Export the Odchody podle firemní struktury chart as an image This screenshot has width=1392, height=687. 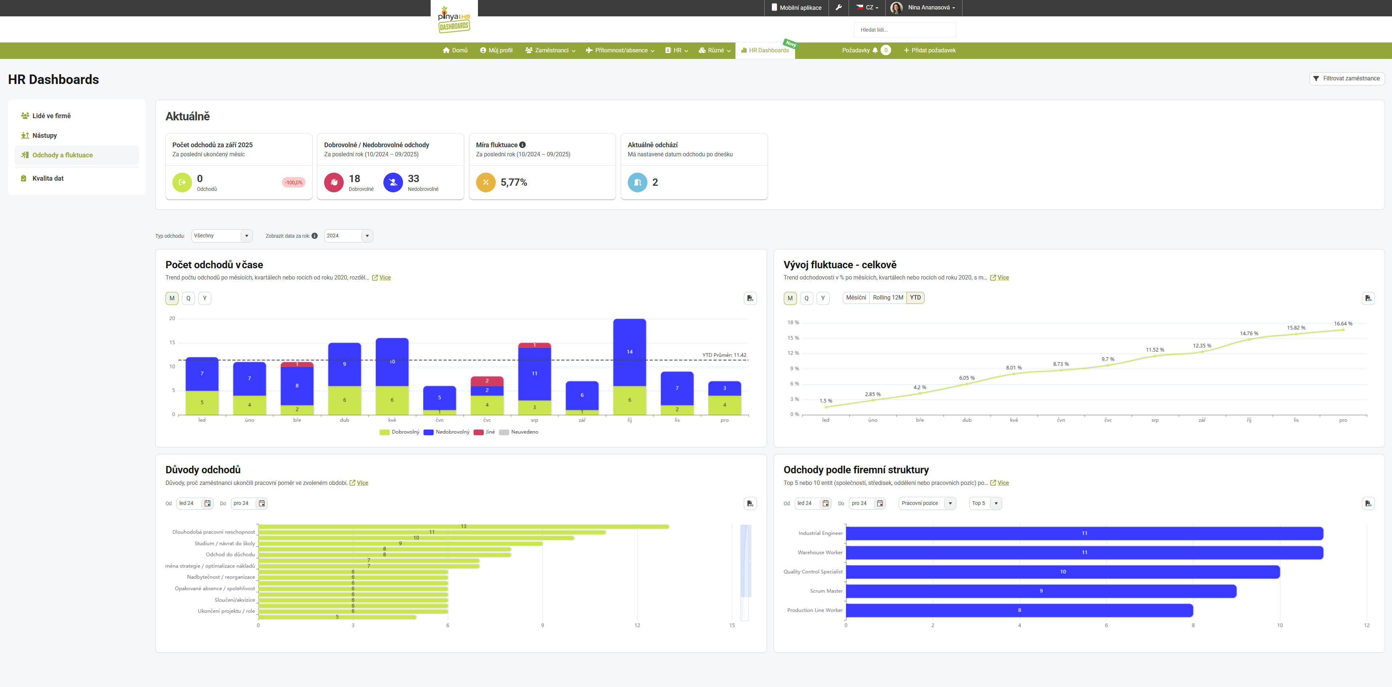tap(1368, 503)
